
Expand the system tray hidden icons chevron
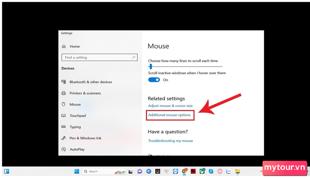[261, 171]
